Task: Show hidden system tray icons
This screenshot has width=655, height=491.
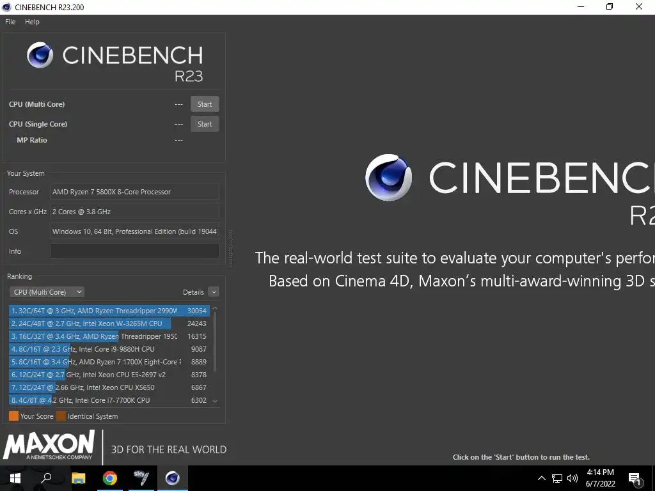Action: tap(541, 478)
